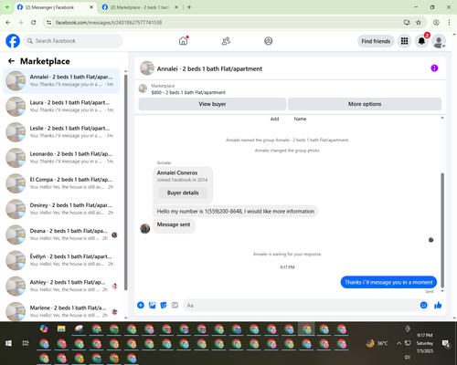Click the chat message scrollbar
457x365 pixels.
[x=442, y=230]
